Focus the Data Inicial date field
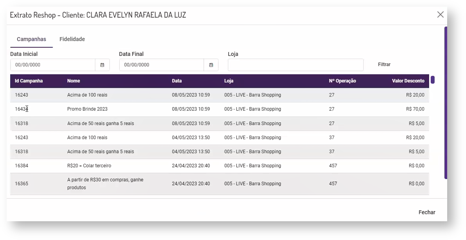This screenshot has height=240, width=466. click(53, 65)
